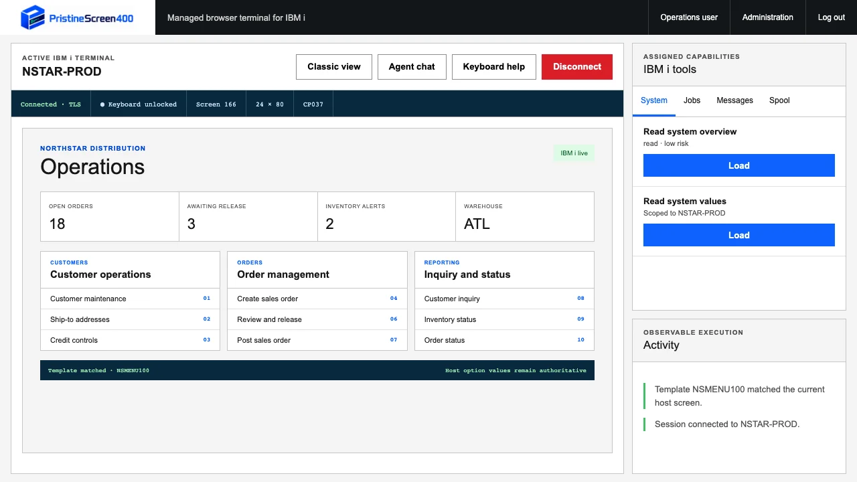Switch to the Messages tab
Image resolution: width=857 pixels, height=482 pixels.
coord(735,100)
